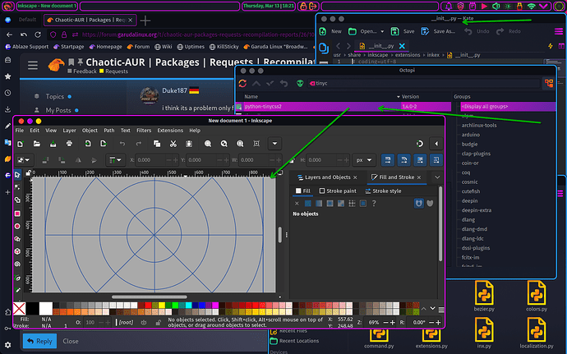The width and height of the screenshot is (567, 354).
Task: Open the px units dropdown
Action: (364, 160)
